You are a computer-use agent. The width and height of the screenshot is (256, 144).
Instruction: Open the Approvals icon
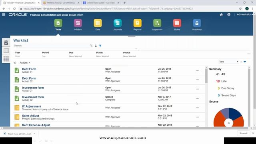157,23
